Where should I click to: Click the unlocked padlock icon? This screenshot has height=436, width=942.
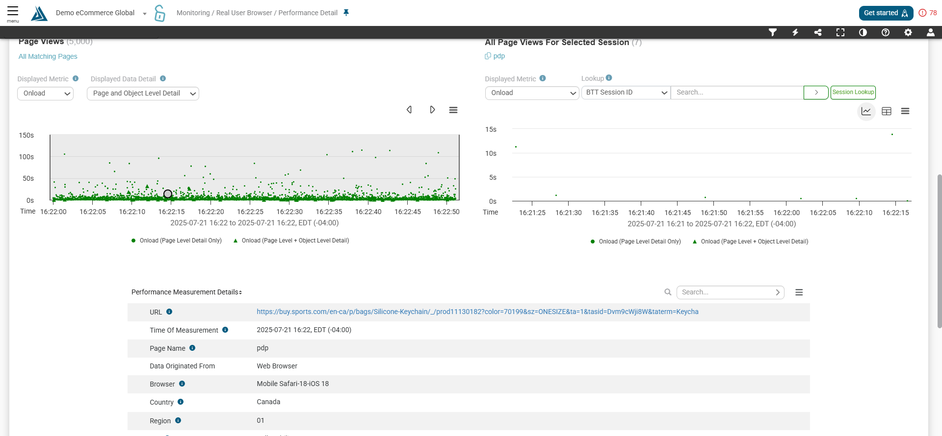coord(160,13)
